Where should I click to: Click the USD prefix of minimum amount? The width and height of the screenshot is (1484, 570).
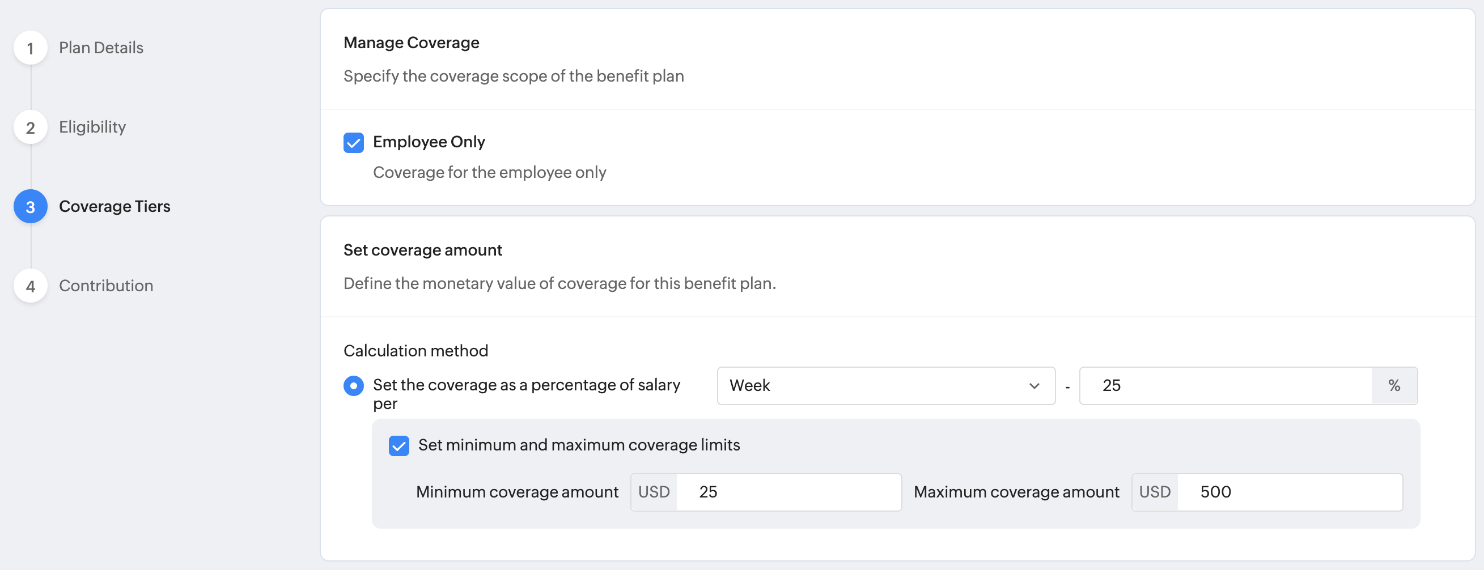654,492
